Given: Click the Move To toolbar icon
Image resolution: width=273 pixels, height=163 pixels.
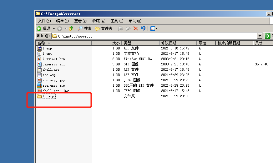Looking at the screenshot, I should 120,28.
